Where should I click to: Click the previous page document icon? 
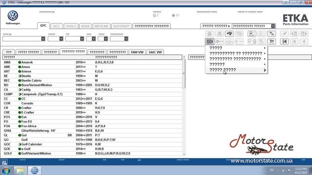point(294,34)
